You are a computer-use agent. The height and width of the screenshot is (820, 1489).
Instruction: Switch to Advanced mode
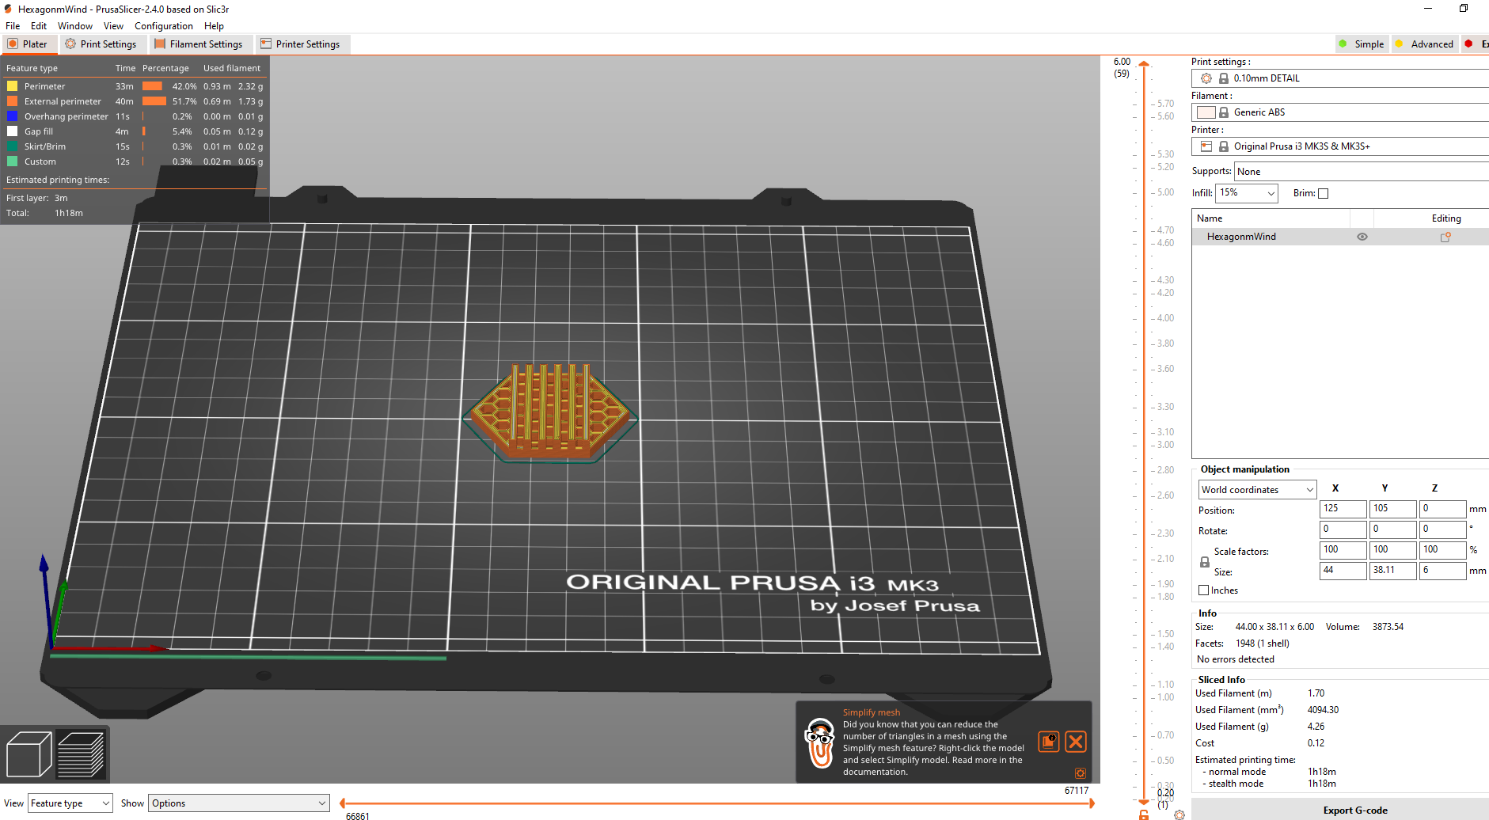1425,44
